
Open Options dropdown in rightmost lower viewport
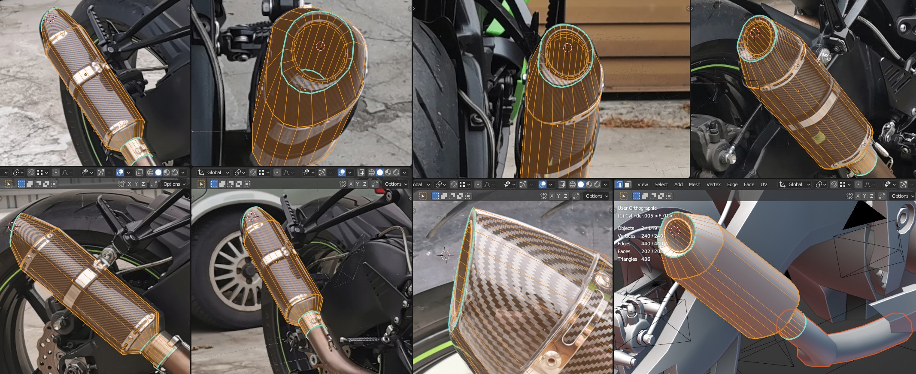(902, 196)
